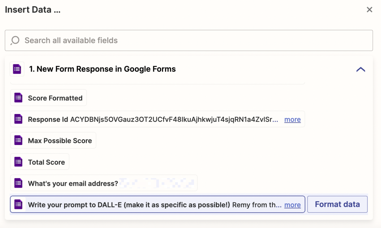Viewport: 381px width, 228px height.
Task: Click the magnifying glass search icon
Action: click(15, 41)
